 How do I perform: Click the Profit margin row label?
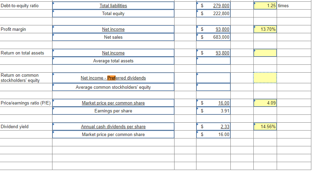coord(13,29)
